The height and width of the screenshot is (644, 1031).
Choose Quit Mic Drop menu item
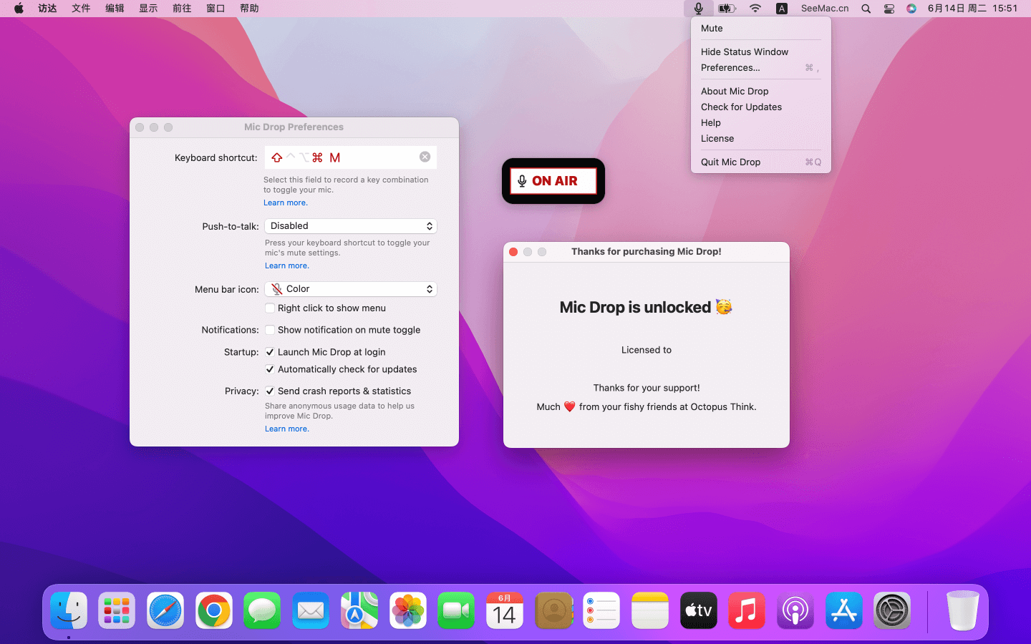761,162
